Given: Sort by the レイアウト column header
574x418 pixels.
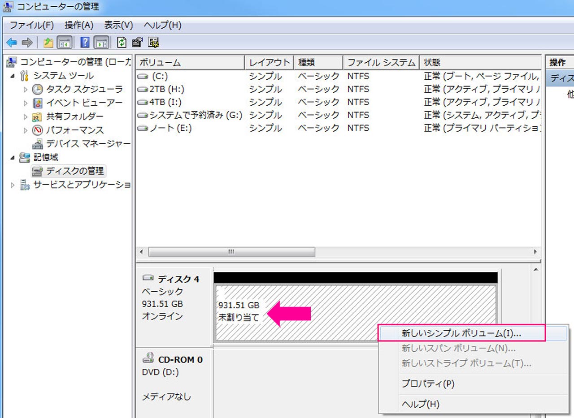Looking at the screenshot, I should tap(270, 62).
